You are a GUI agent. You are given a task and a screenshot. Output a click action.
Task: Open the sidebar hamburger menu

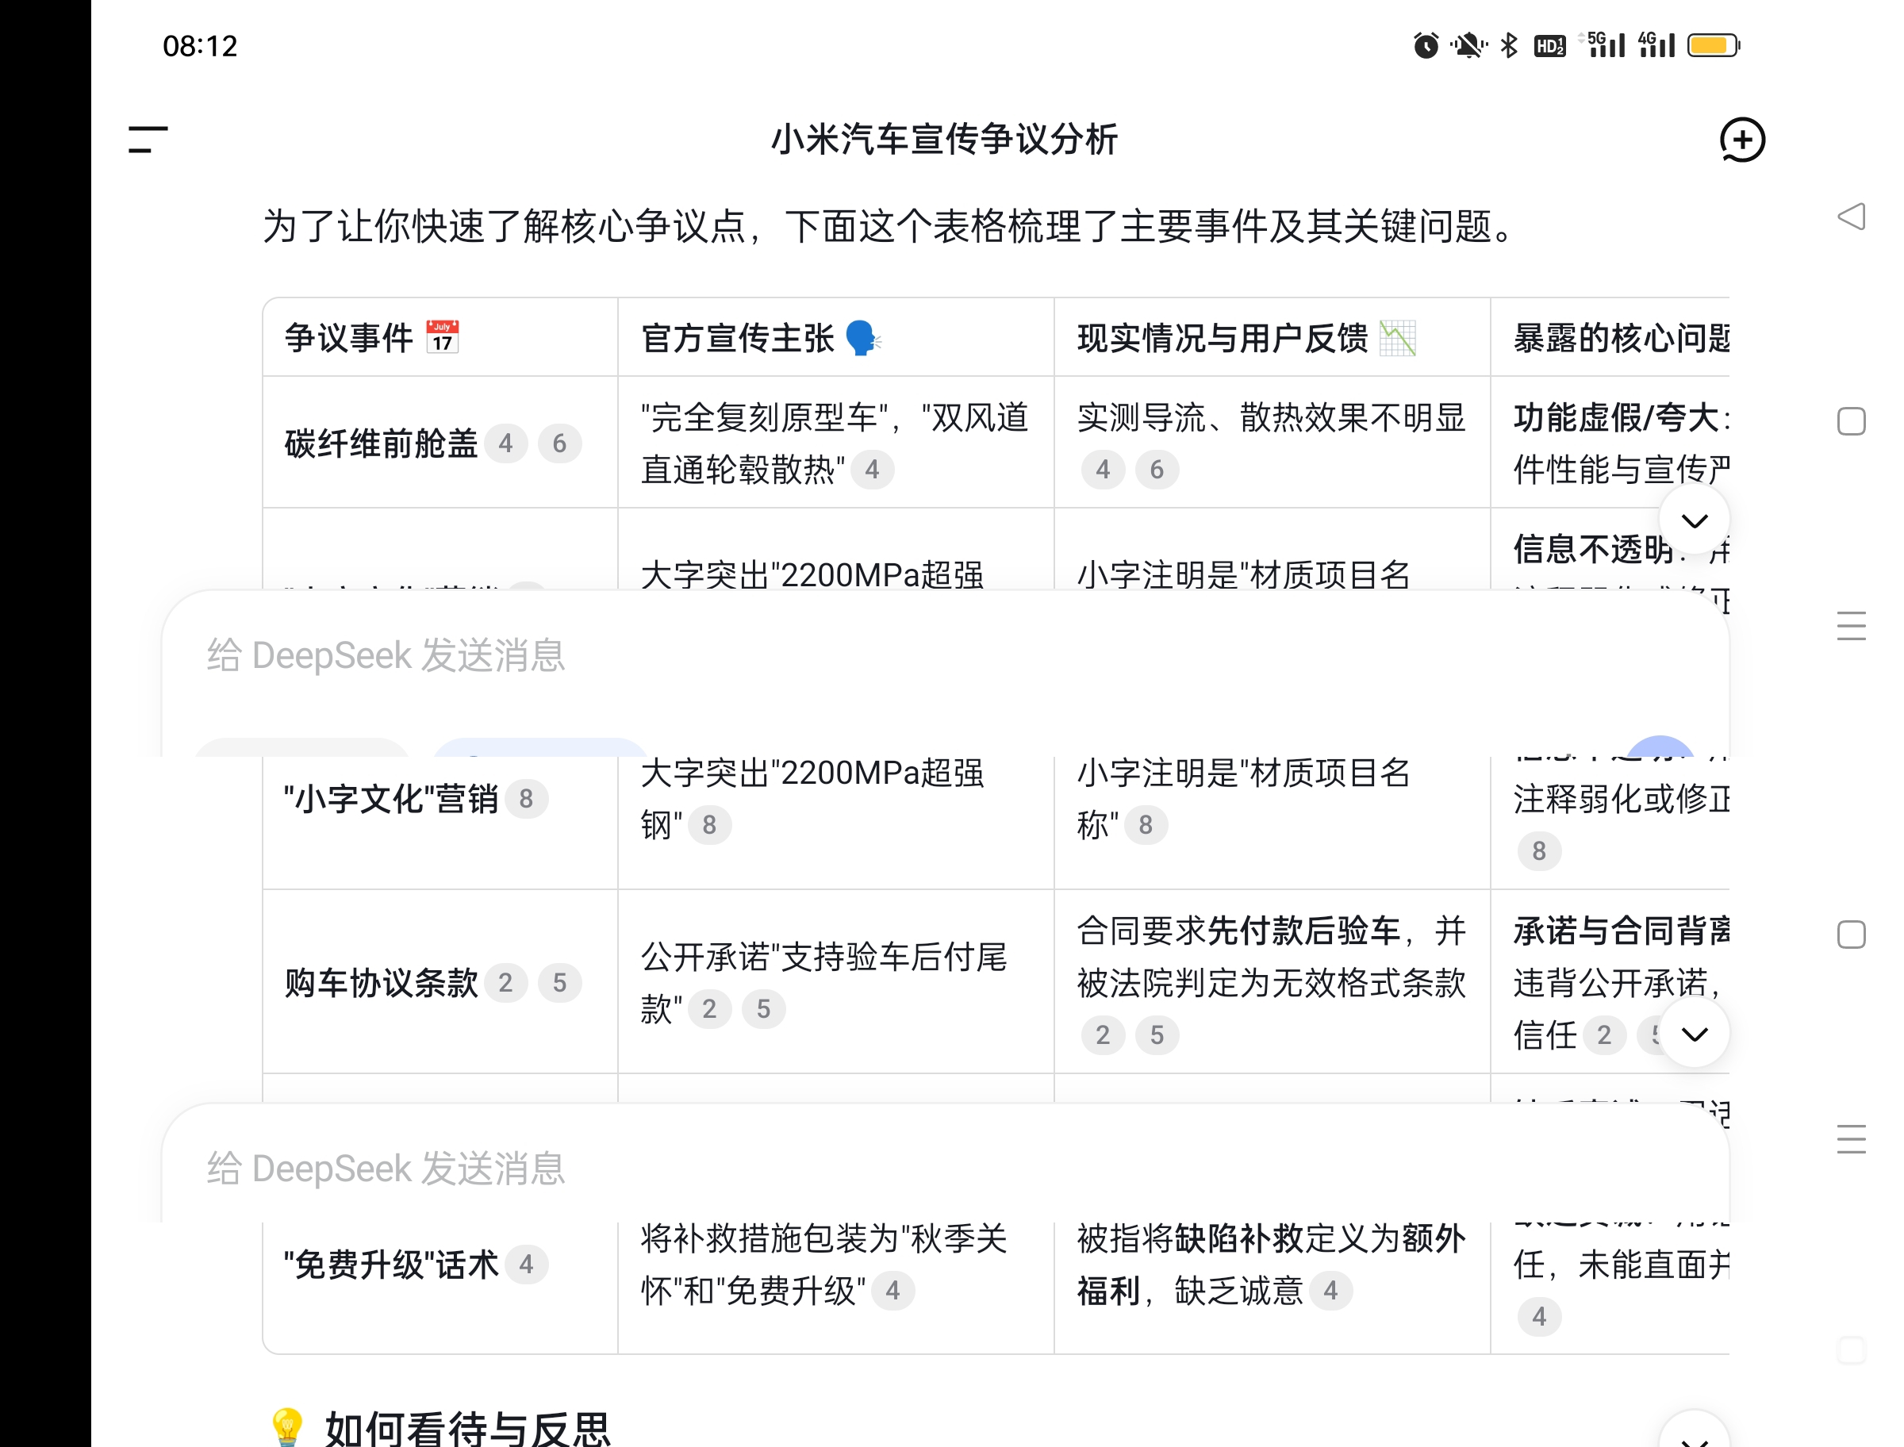point(148,140)
